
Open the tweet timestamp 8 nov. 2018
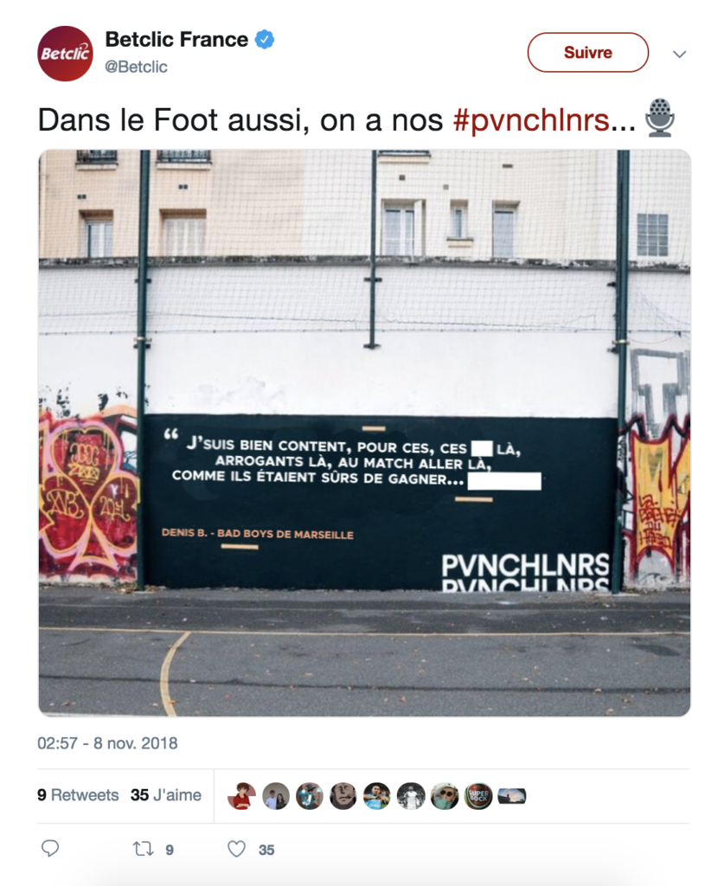click(x=107, y=743)
